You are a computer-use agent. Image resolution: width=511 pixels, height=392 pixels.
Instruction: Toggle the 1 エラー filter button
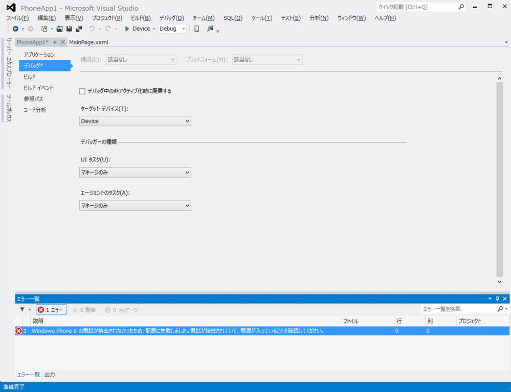coord(51,310)
